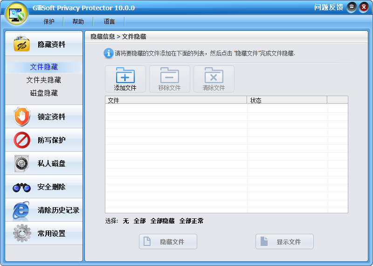Open the 私人磁盘 section label
This screenshot has width=373, height=266.
click(x=51, y=164)
